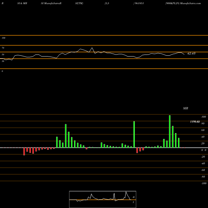Click the MR axis label 60
The image size is (208, 208).
click(203, 130)
